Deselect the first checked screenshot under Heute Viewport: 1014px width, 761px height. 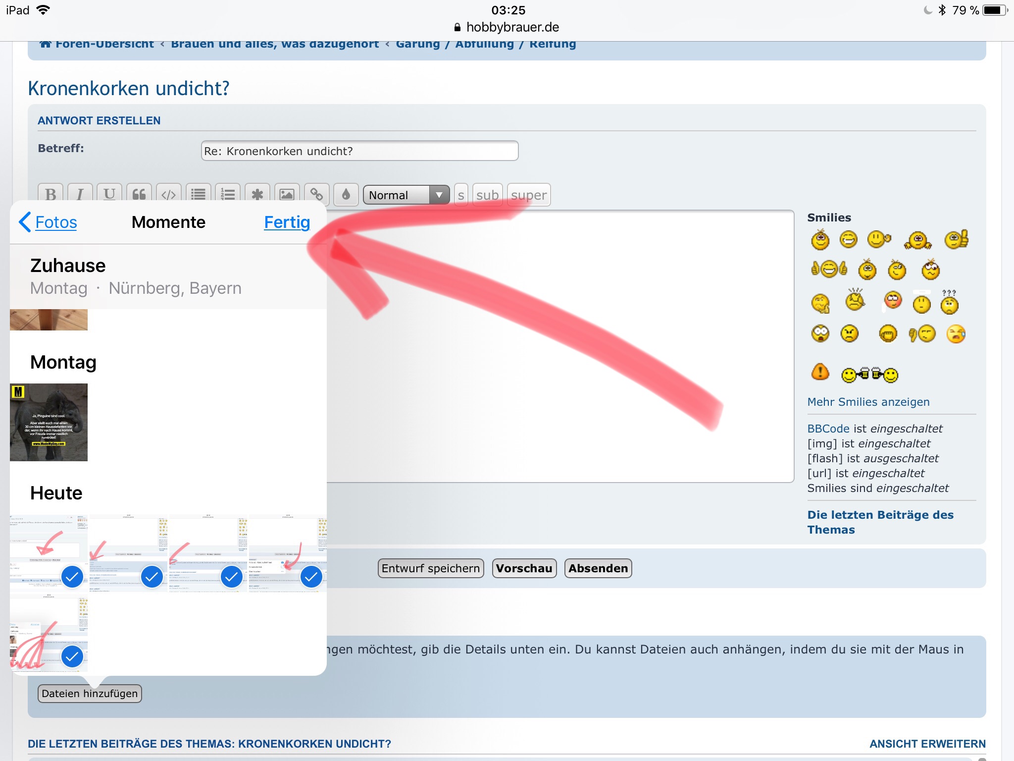(x=72, y=576)
